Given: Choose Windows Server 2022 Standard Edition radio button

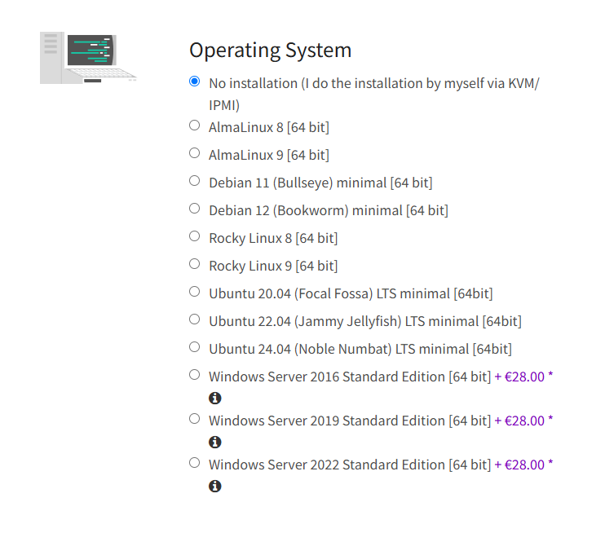Looking at the screenshot, I should tap(194, 463).
